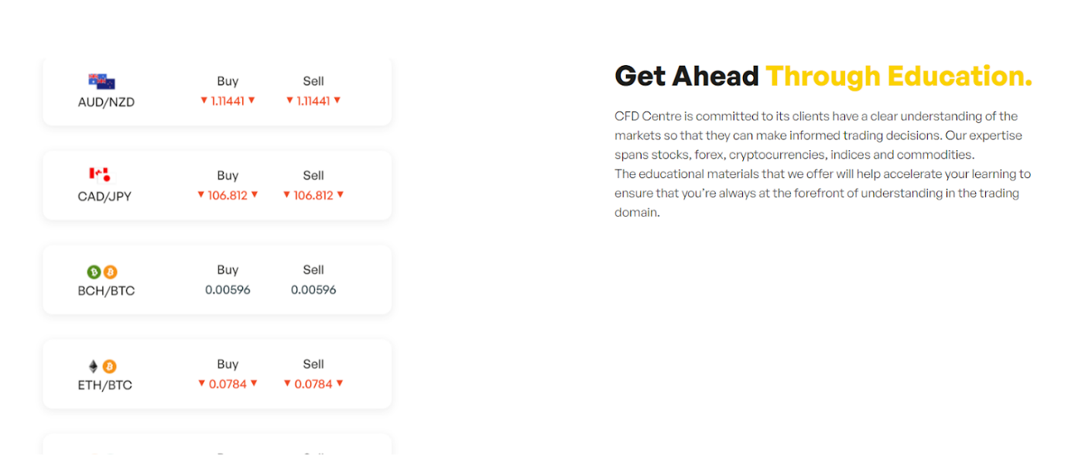Click the red down arrow right of CAD/JPY Sell price
The image size is (1068, 476).
click(x=340, y=195)
